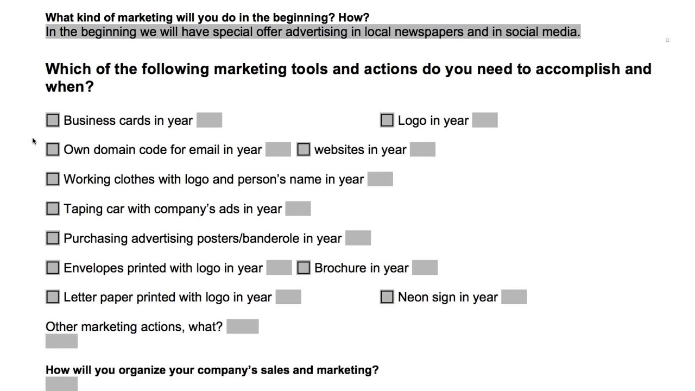
Task: Focus the Neon sign year field
Action: coord(514,297)
